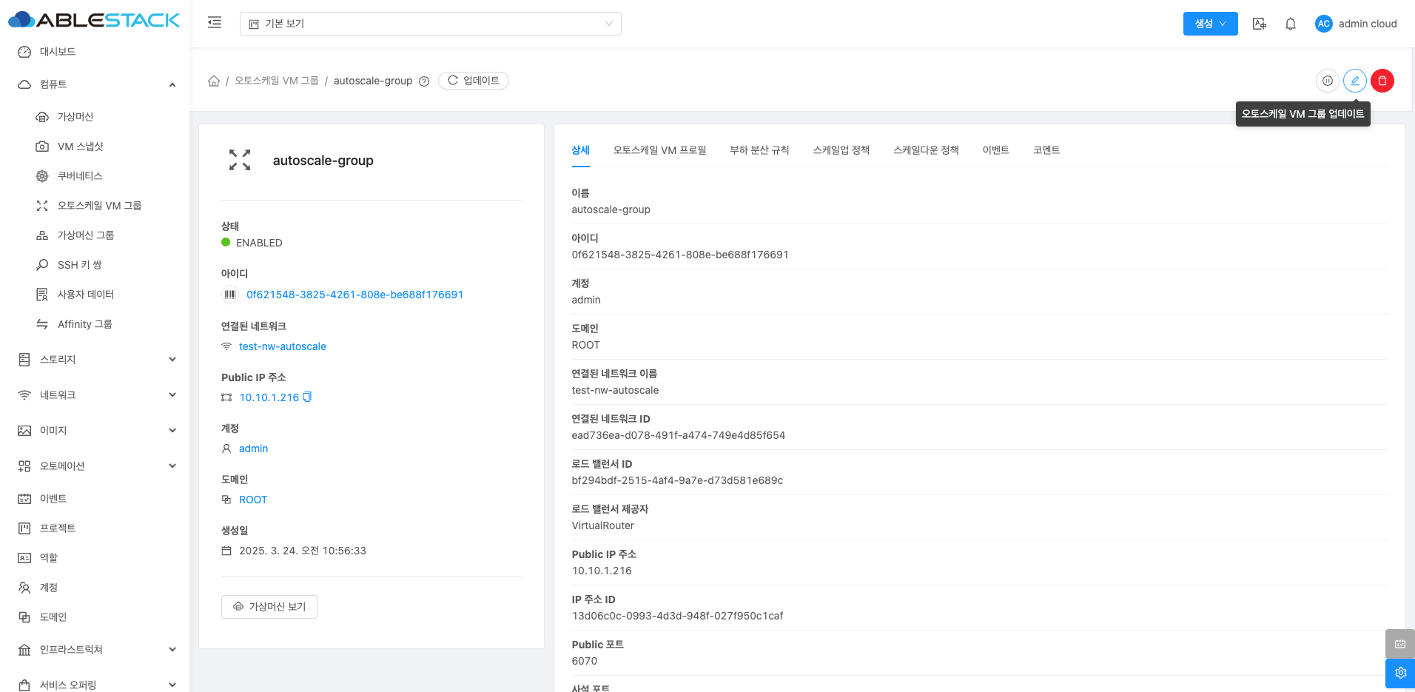Open the notifications bell icon

1290,24
